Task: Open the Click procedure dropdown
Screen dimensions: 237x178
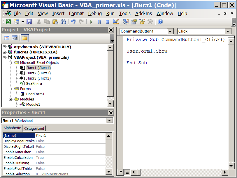Action: 228,31
